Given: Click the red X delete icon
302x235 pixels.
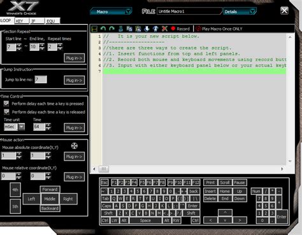Looking at the screenshot, I should click(164, 29).
